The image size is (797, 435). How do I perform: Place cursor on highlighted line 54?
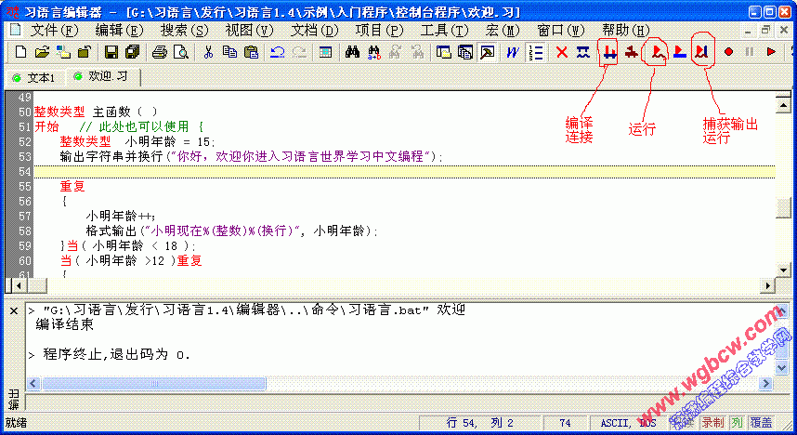(405, 171)
